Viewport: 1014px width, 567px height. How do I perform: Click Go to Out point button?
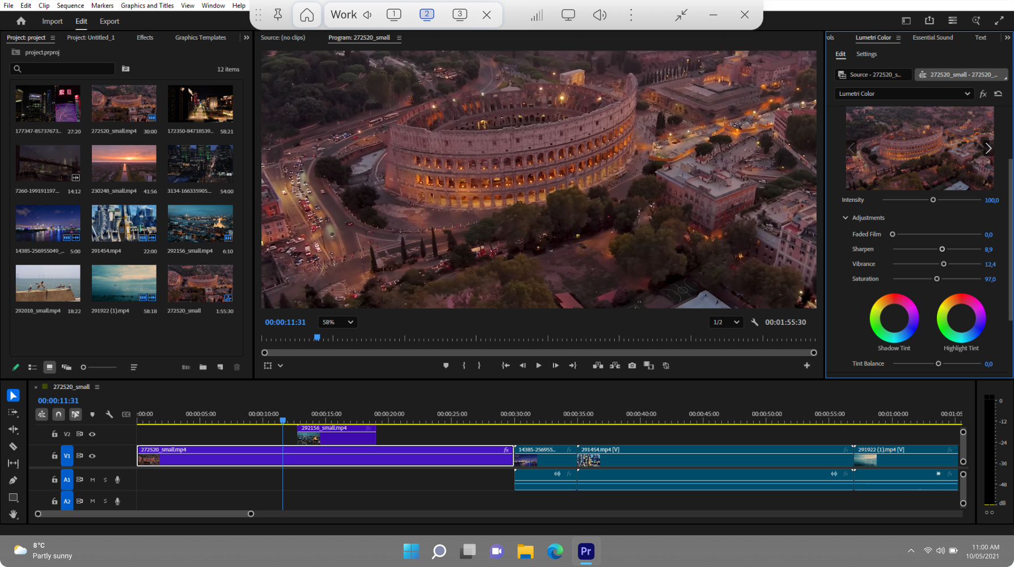(573, 366)
